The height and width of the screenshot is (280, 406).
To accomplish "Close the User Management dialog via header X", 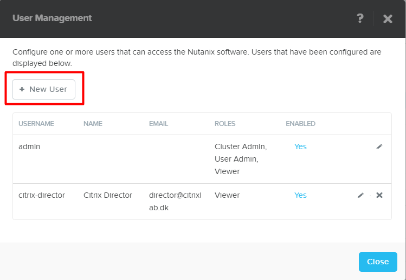I will click(x=388, y=19).
